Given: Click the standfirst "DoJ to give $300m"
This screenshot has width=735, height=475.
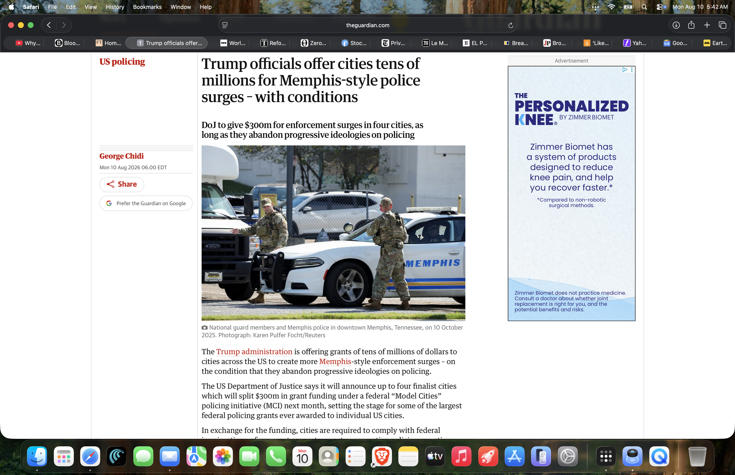Looking at the screenshot, I should point(312,130).
